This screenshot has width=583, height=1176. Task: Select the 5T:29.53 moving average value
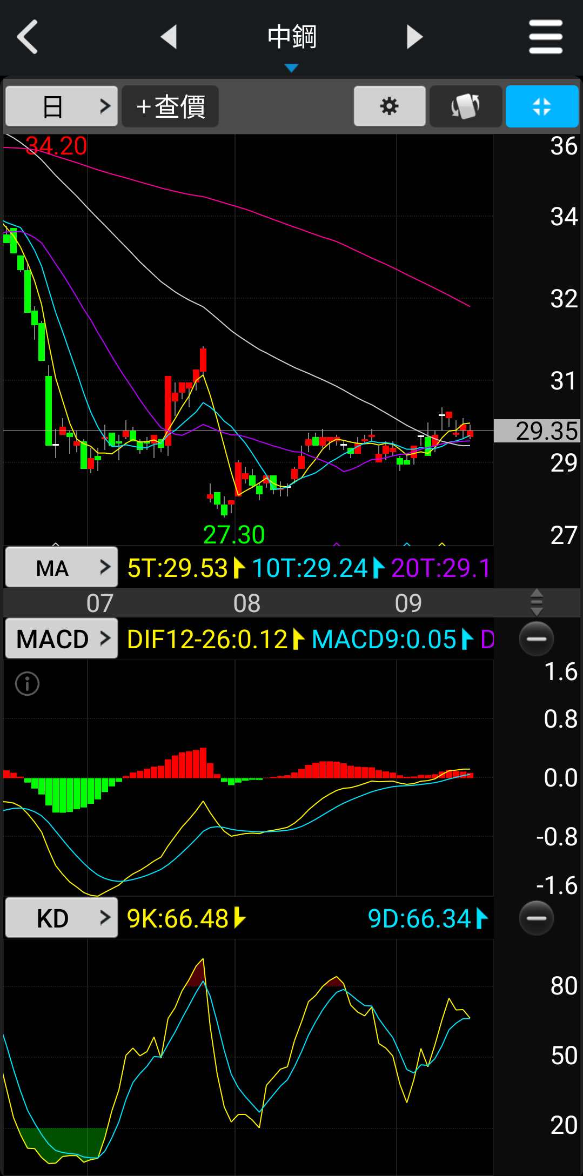pos(178,568)
